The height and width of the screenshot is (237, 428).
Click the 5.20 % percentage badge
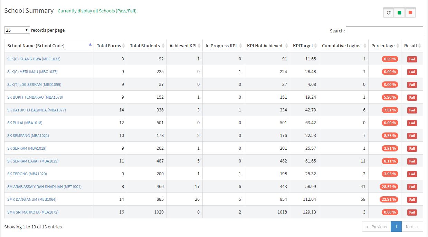390,97
